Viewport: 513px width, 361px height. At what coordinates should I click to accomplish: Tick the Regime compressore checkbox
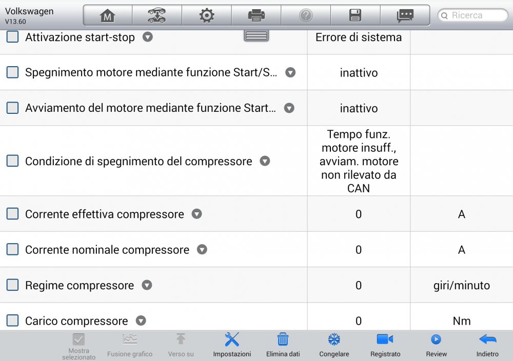[x=12, y=285]
